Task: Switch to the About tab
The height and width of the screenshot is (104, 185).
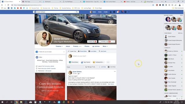Action: click(68, 46)
